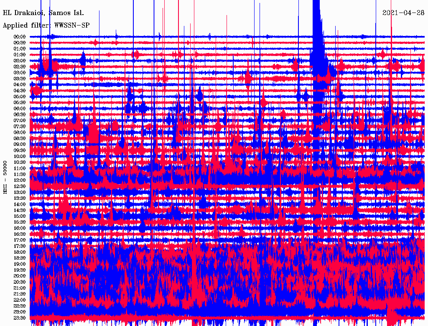Select the 15:00 time label
This screenshot has width=428, height=326.
(x=20, y=216)
